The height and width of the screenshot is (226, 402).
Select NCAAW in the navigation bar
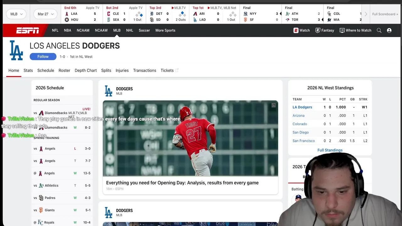[x=101, y=30]
